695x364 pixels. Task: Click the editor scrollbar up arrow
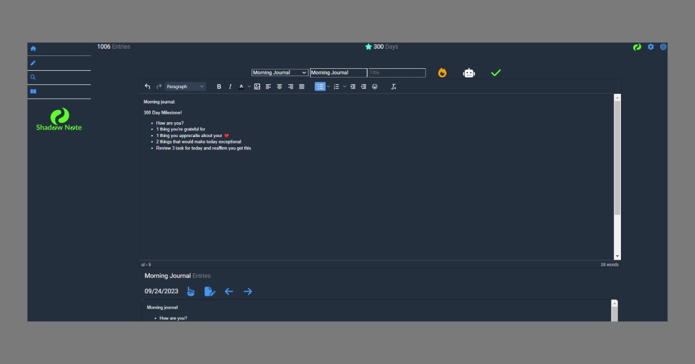(617, 98)
